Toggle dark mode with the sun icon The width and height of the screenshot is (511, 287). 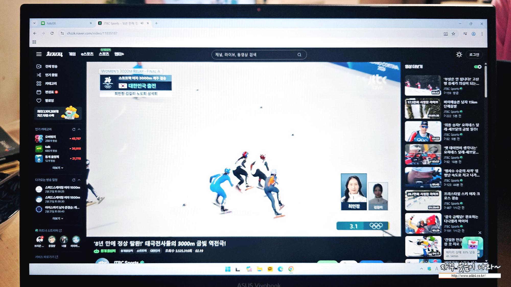point(459,55)
